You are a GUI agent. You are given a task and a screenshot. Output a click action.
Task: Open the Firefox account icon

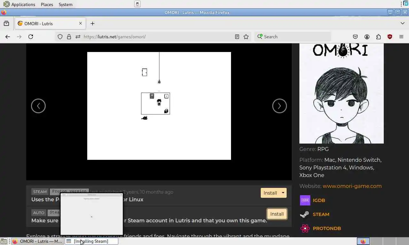pos(367,37)
